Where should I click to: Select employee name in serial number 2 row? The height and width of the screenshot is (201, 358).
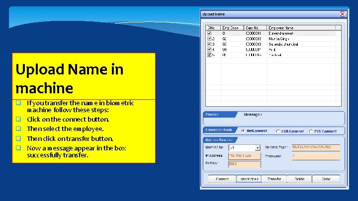279,39
